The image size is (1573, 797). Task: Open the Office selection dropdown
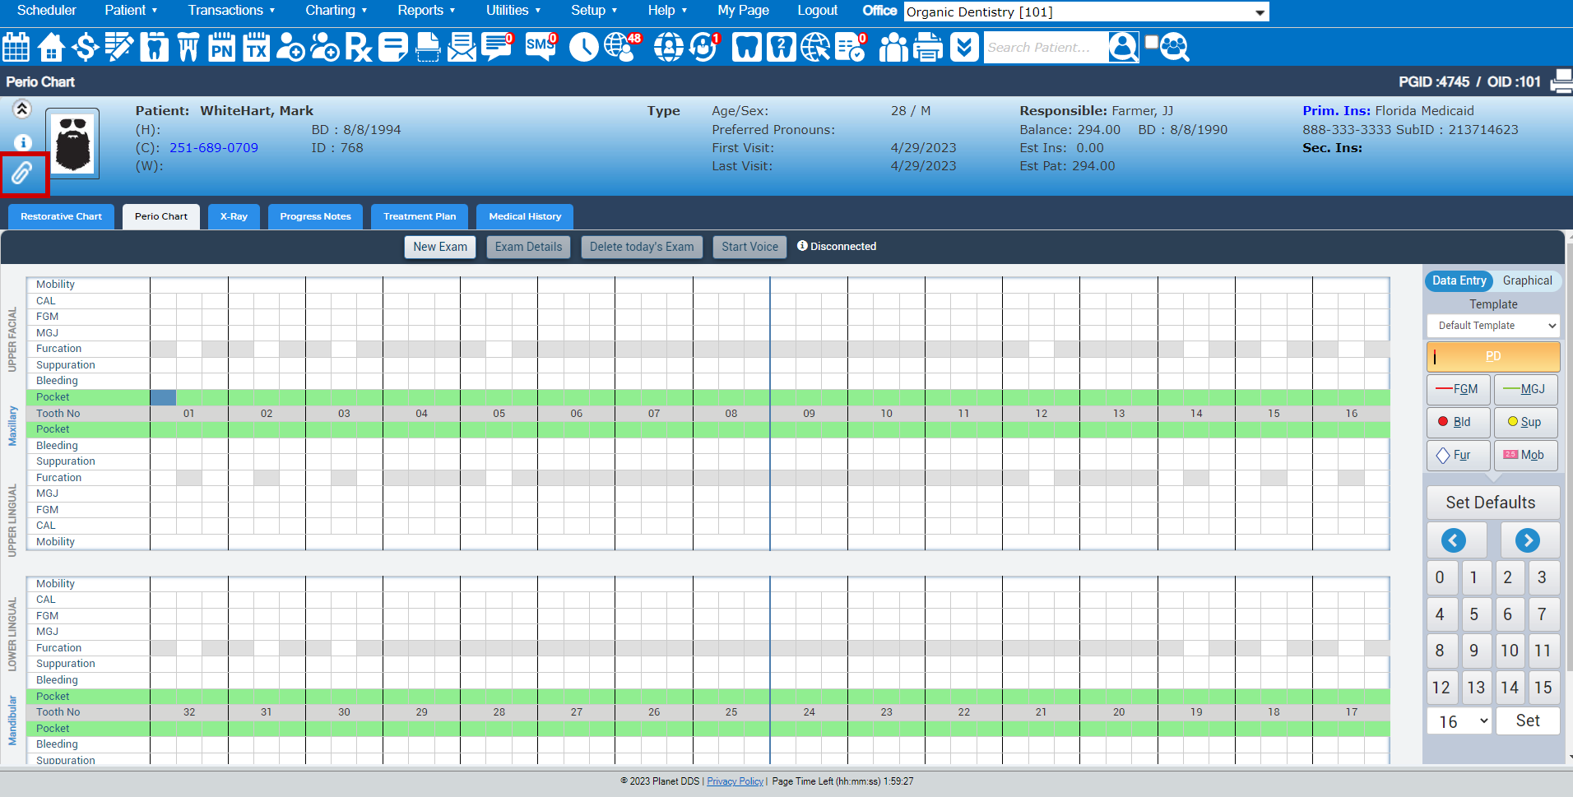1086,12
